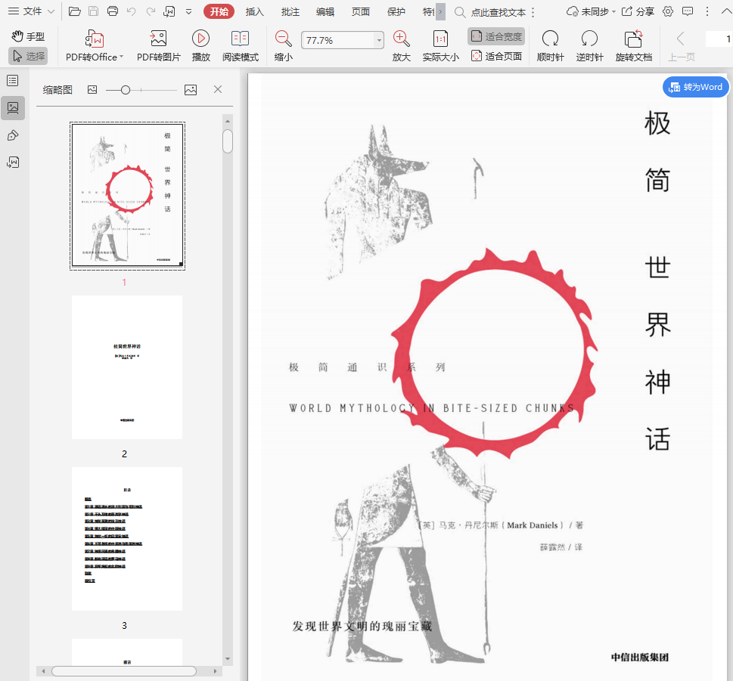Collapse the ribbon with the top-right chevron
733x681 pixels.
coord(726,11)
